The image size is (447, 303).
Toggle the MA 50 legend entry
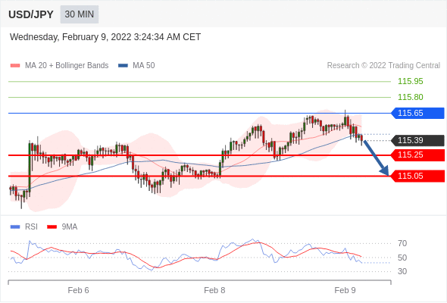[x=136, y=66]
